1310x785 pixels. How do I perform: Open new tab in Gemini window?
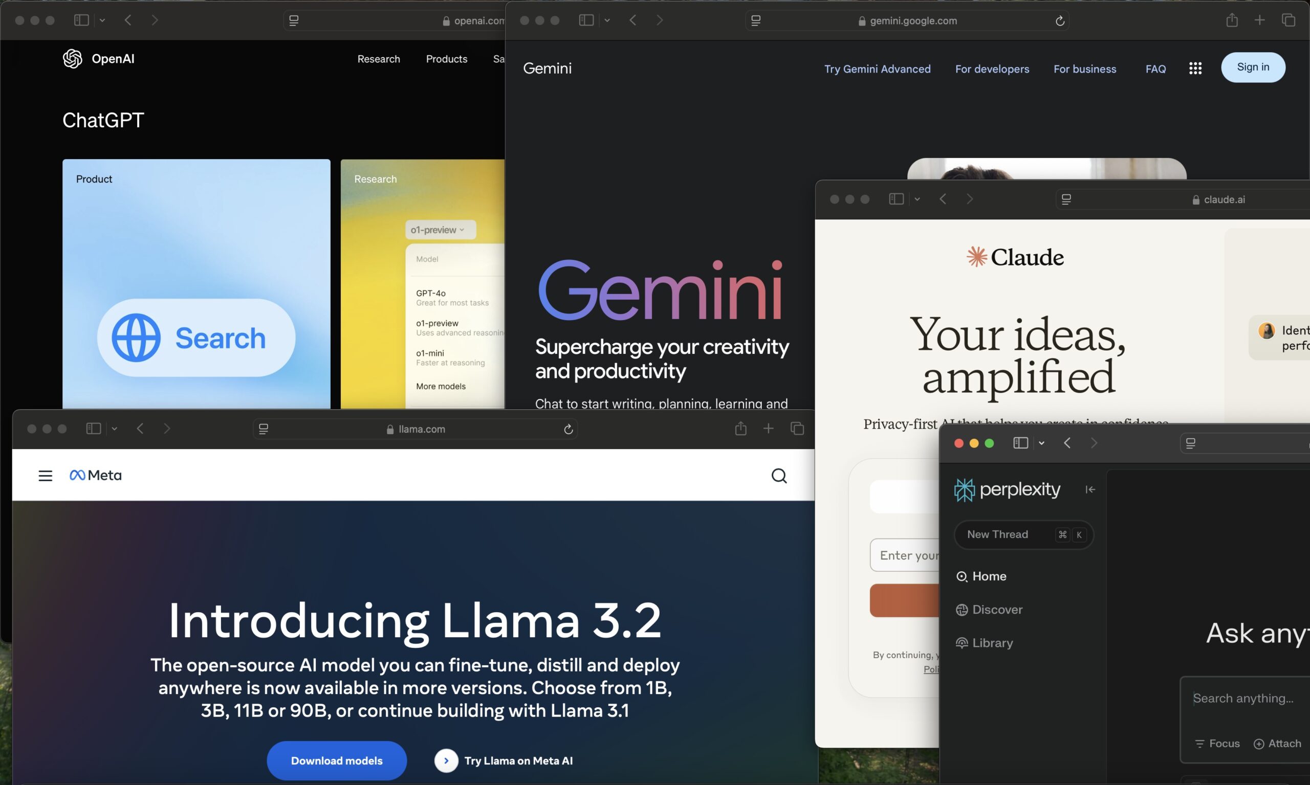[1260, 20]
